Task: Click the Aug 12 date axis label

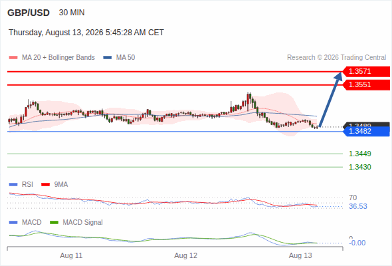Action: (186, 256)
